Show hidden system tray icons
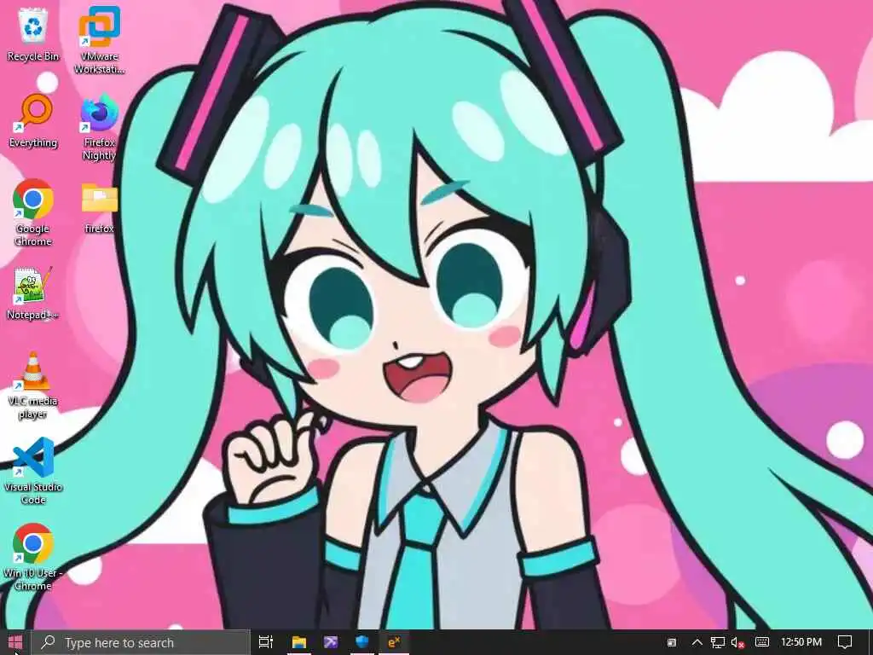Image resolution: width=873 pixels, height=655 pixels. tap(697, 642)
